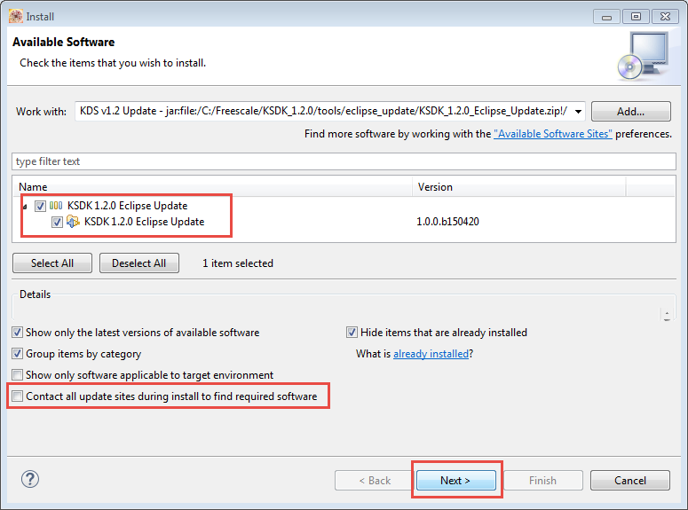Toggle Hide items that are already installed

click(352, 333)
